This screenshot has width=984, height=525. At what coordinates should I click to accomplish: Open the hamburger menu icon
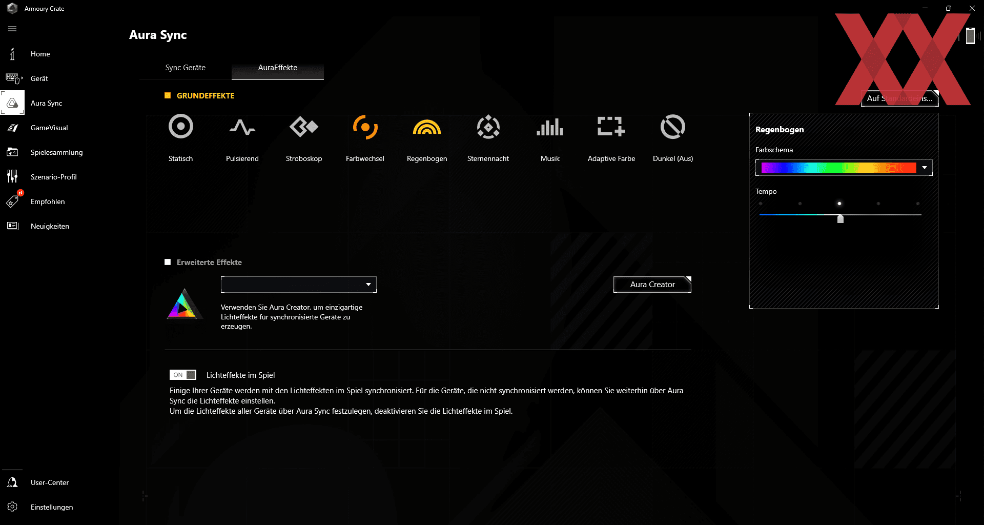point(12,29)
